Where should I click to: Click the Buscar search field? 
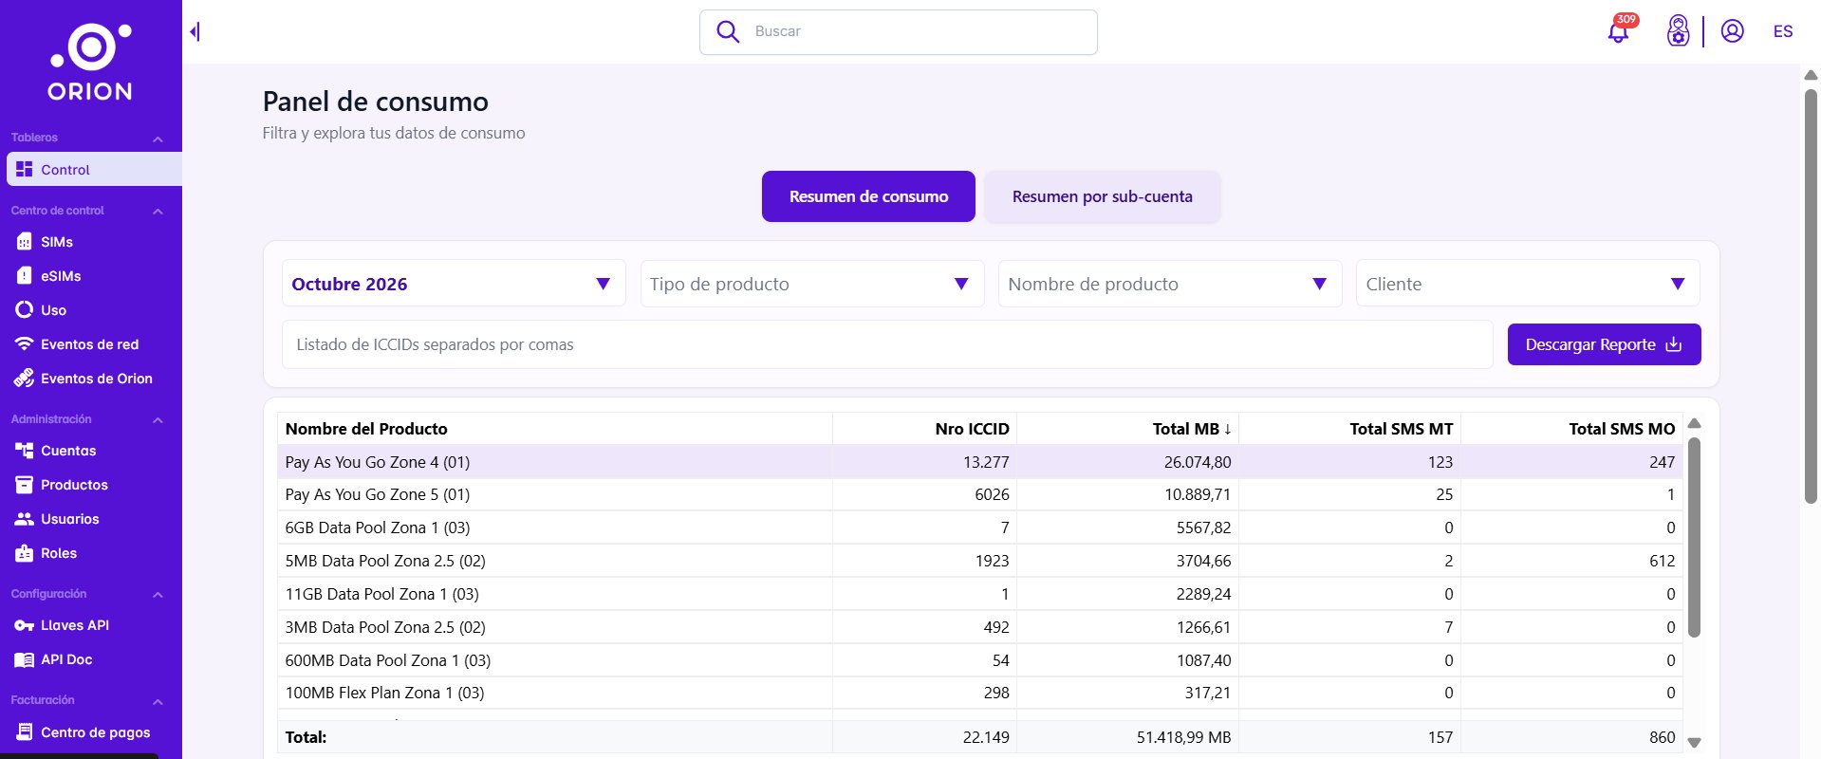click(x=899, y=32)
